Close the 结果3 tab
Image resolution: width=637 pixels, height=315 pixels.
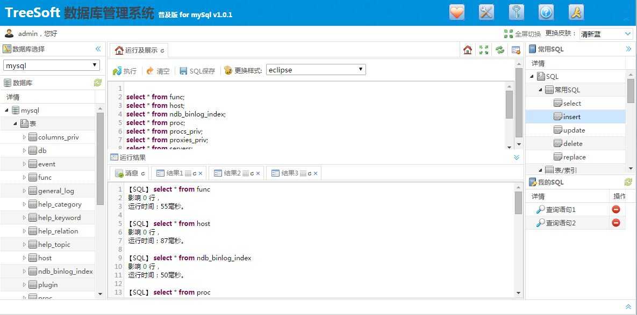pyautogui.click(x=316, y=173)
